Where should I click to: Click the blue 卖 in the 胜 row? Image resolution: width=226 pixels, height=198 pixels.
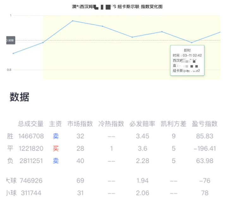click(x=56, y=136)
